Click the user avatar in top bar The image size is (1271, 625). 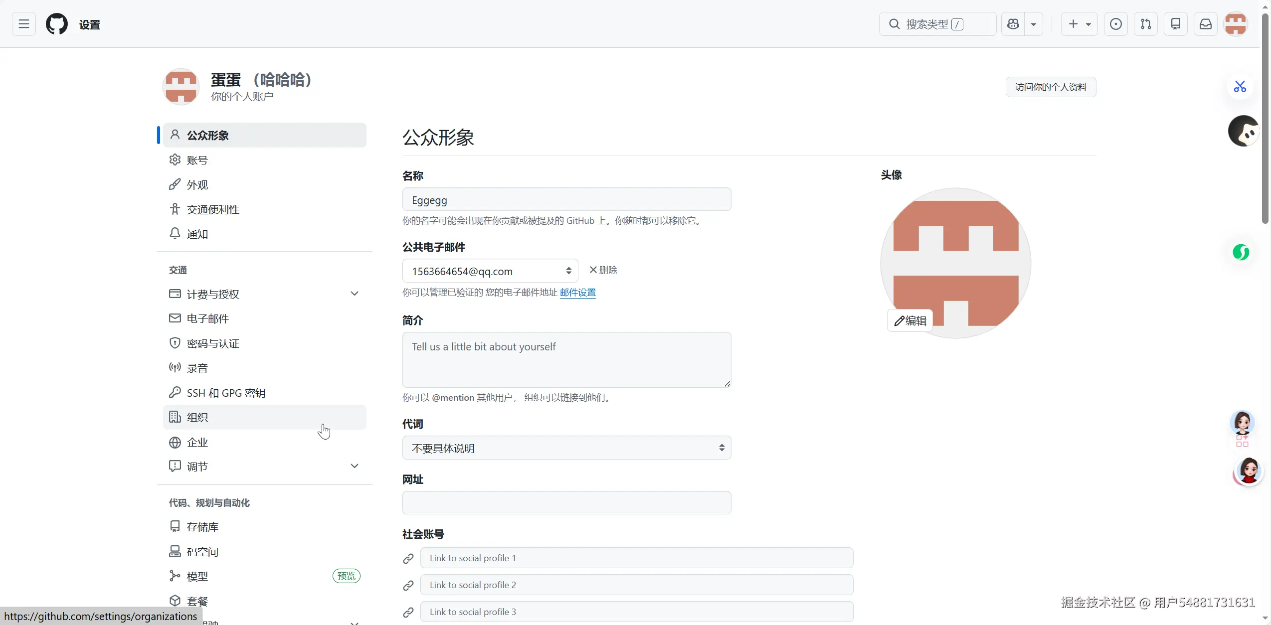pos(1236,24)
